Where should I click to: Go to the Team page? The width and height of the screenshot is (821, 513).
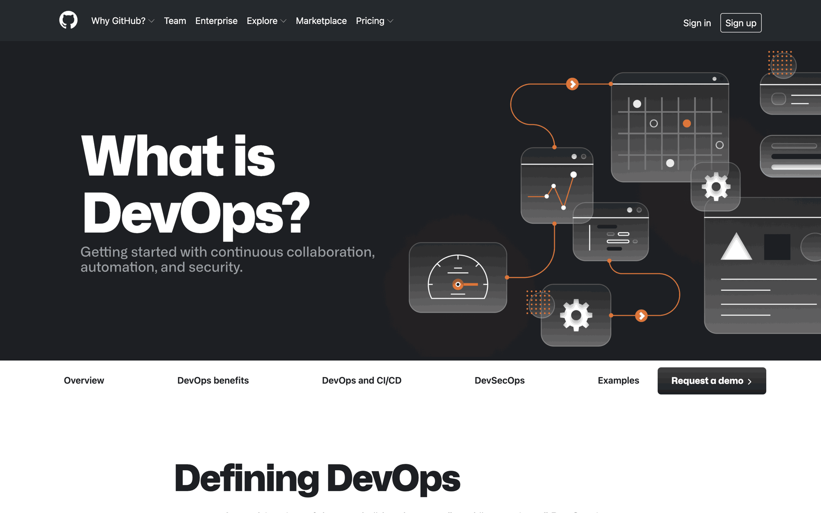tap(175, 21)
